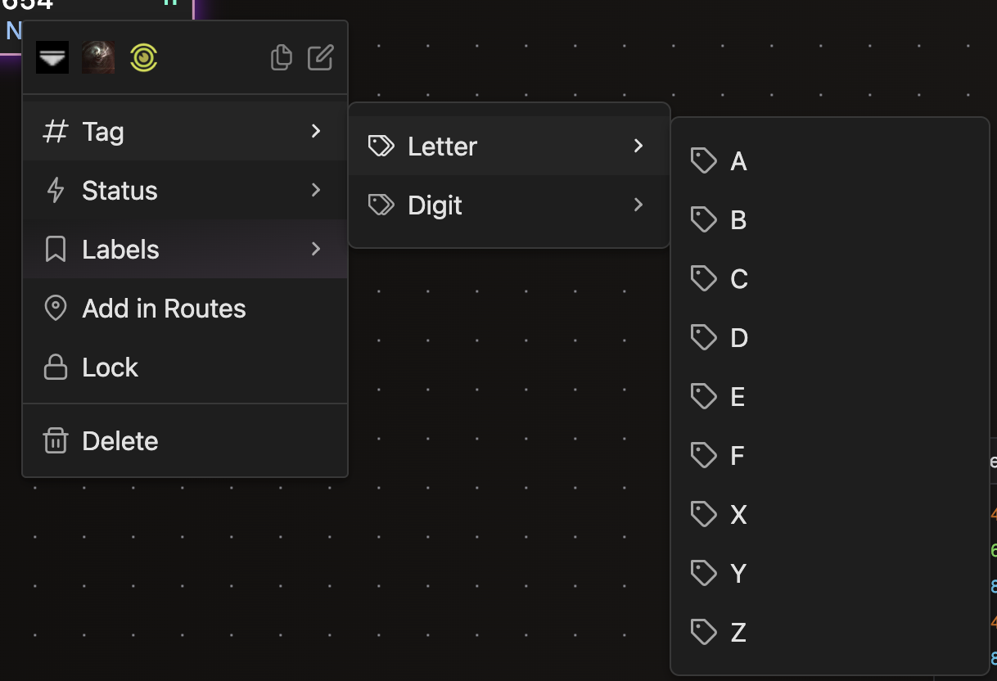
Task: Choose letter Z from the list
Action: [x=738, y=633]
